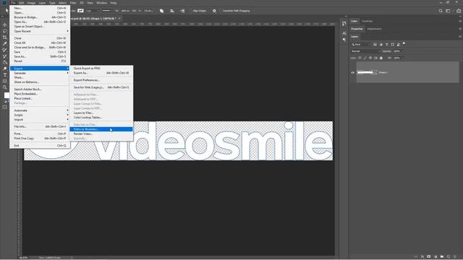
Task: Open the workspace switcher icon at top right
Action: [x=449, y=11]
